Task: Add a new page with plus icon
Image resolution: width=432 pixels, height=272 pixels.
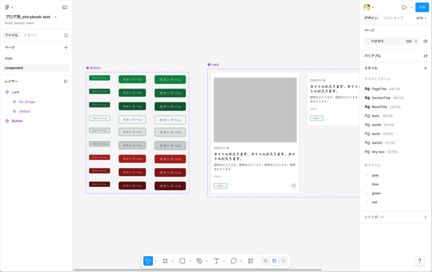Action: click(x=66, y=47)
